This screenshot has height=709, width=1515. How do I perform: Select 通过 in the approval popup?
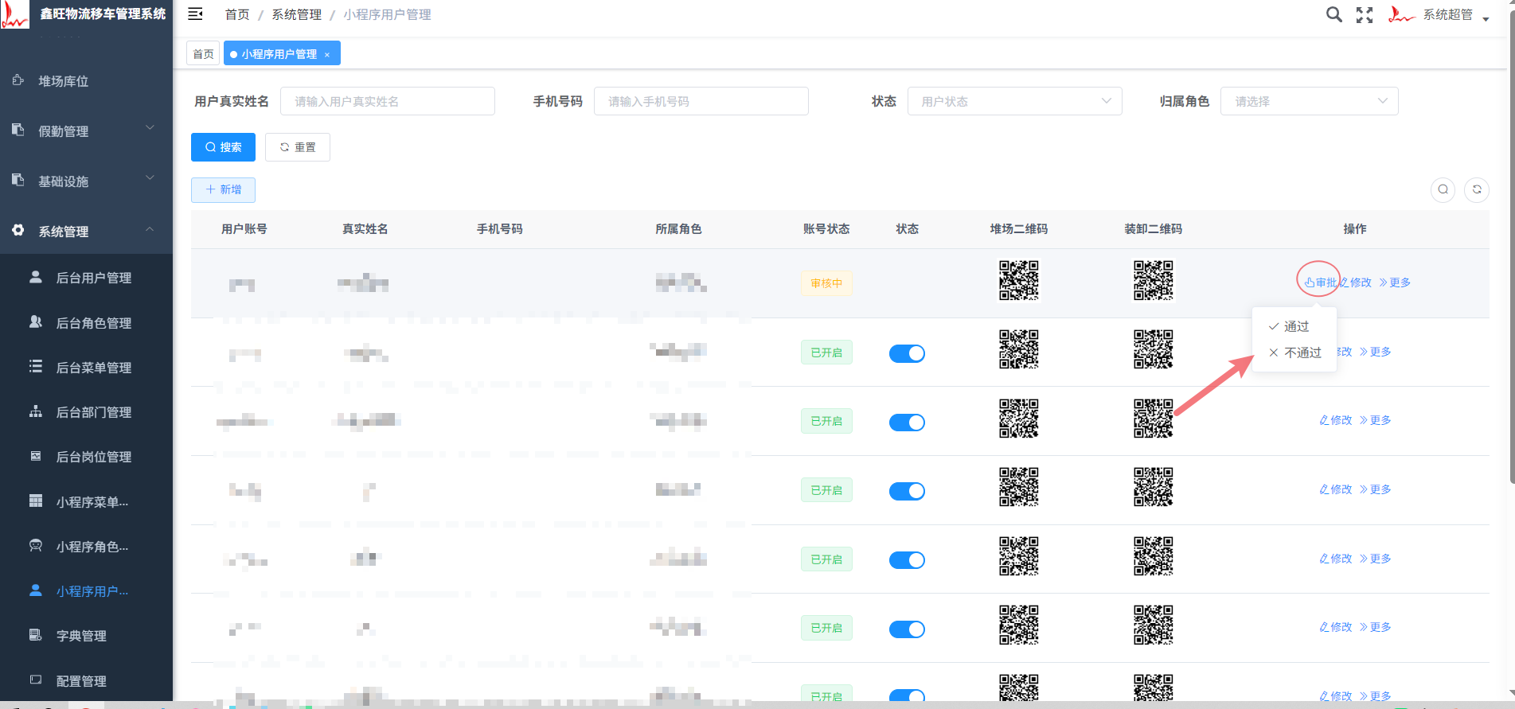[x=1294, y=326]
